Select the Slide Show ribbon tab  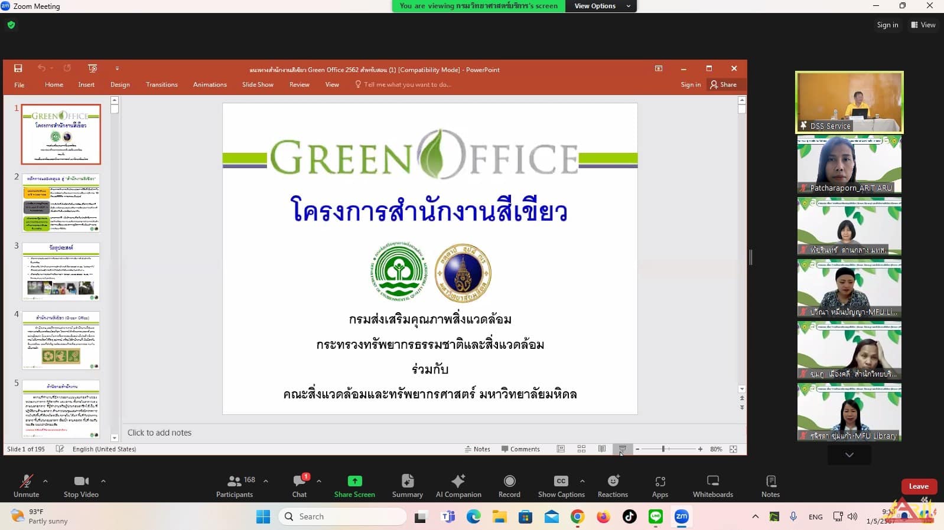click(x=258, y=84)
